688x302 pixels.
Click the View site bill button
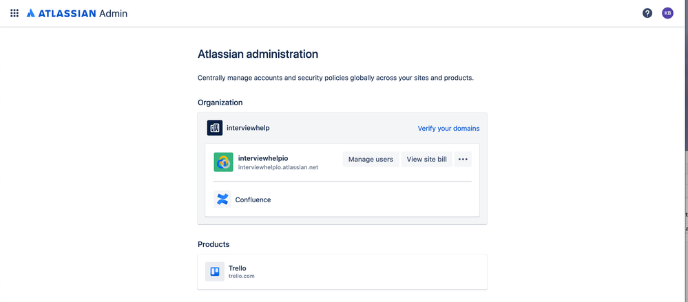426,159
